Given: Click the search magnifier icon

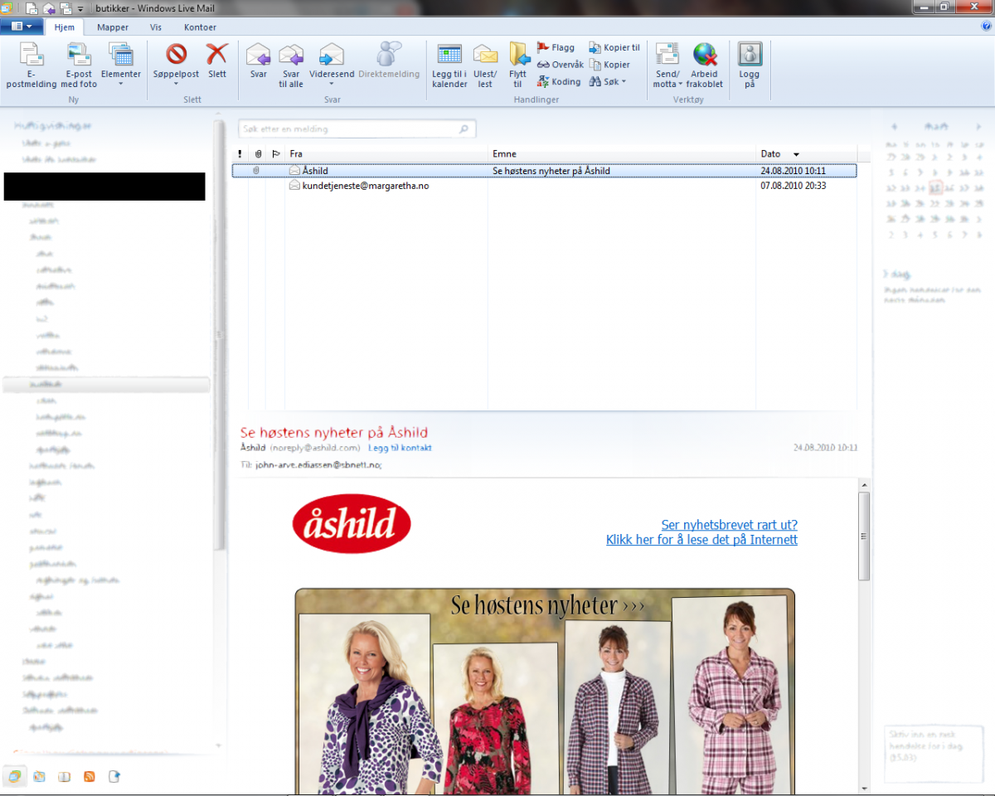Looking at the screenshot, I should 464,129.
